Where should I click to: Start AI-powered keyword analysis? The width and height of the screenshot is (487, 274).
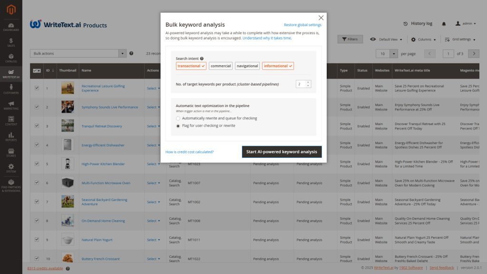click(x=282, y=152)
